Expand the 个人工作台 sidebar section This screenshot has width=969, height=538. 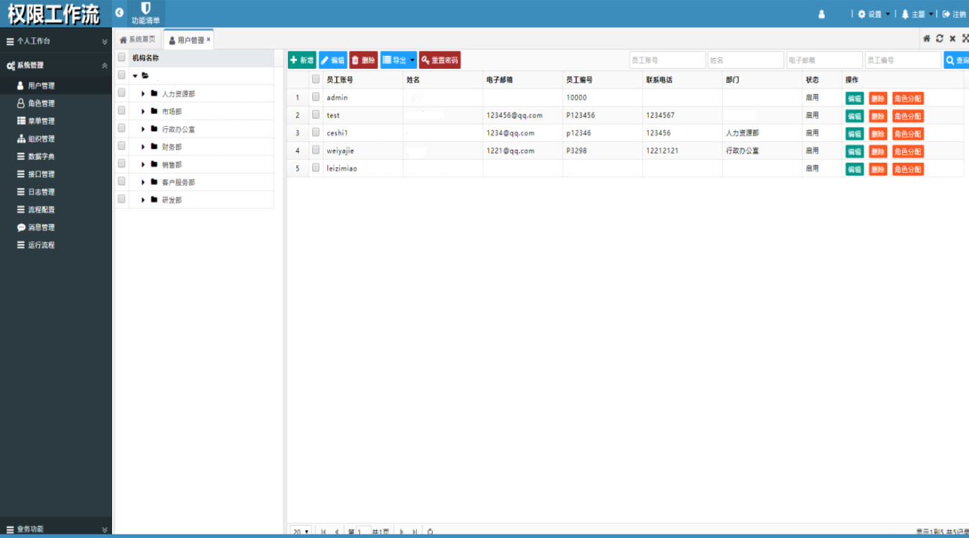click(x=56, y=41)
